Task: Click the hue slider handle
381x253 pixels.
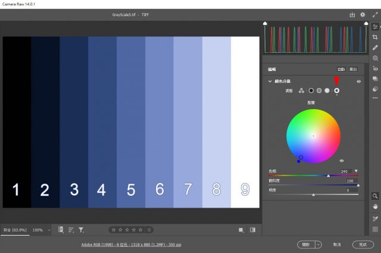Action: 328,176
